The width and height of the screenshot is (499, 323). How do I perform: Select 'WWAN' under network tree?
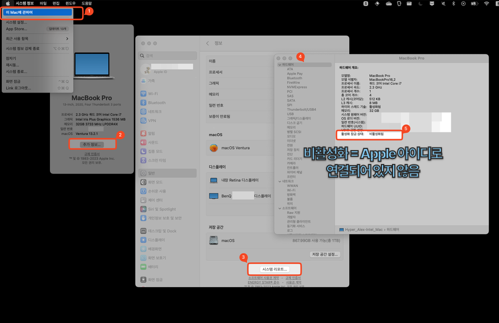pyautogui.click(x=292, y=186)
